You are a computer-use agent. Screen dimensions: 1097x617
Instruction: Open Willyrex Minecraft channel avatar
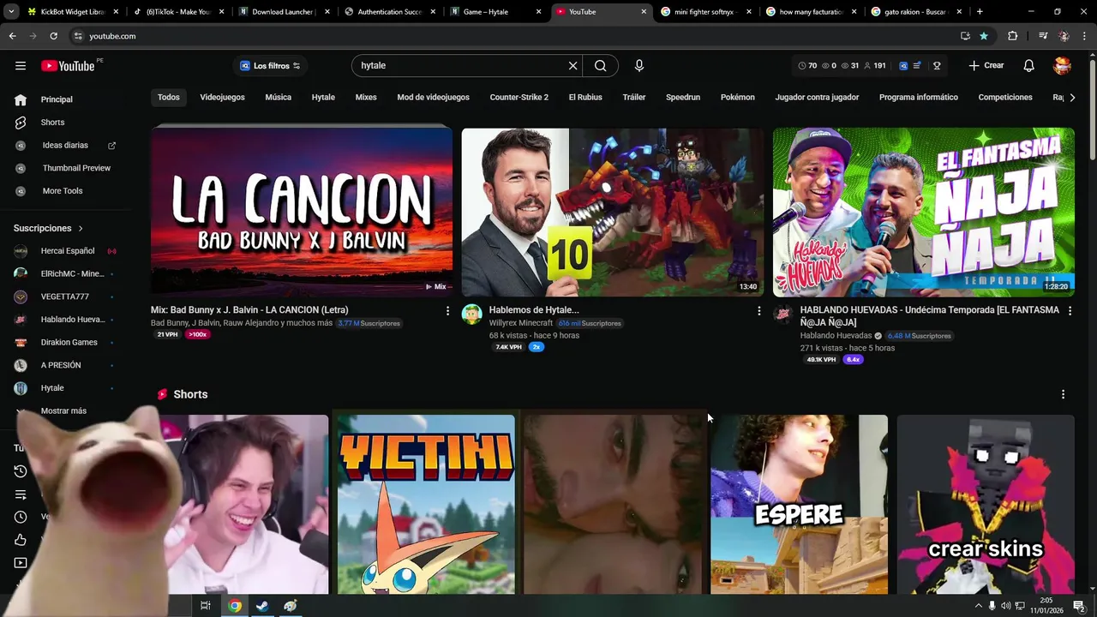tap(472, 314)
